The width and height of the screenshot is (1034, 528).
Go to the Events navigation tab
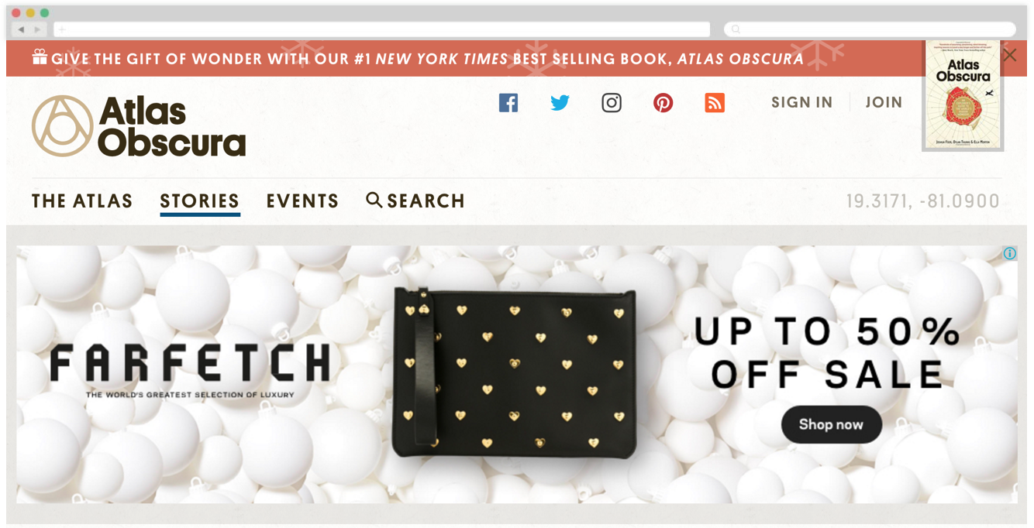[302, 201]
